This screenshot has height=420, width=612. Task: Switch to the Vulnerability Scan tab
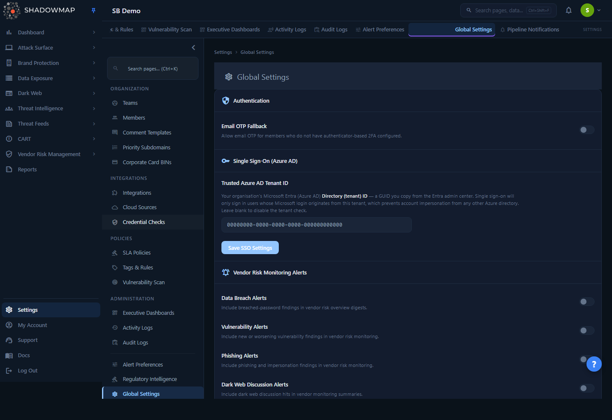click(167, 30)
